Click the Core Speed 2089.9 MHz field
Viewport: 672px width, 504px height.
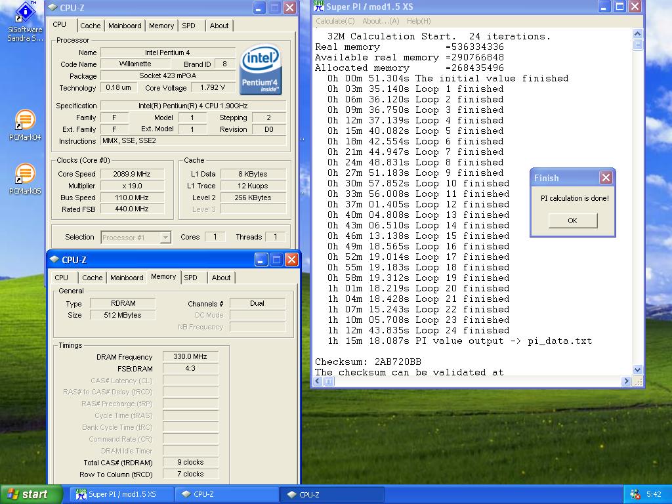(x=132, y=174)
